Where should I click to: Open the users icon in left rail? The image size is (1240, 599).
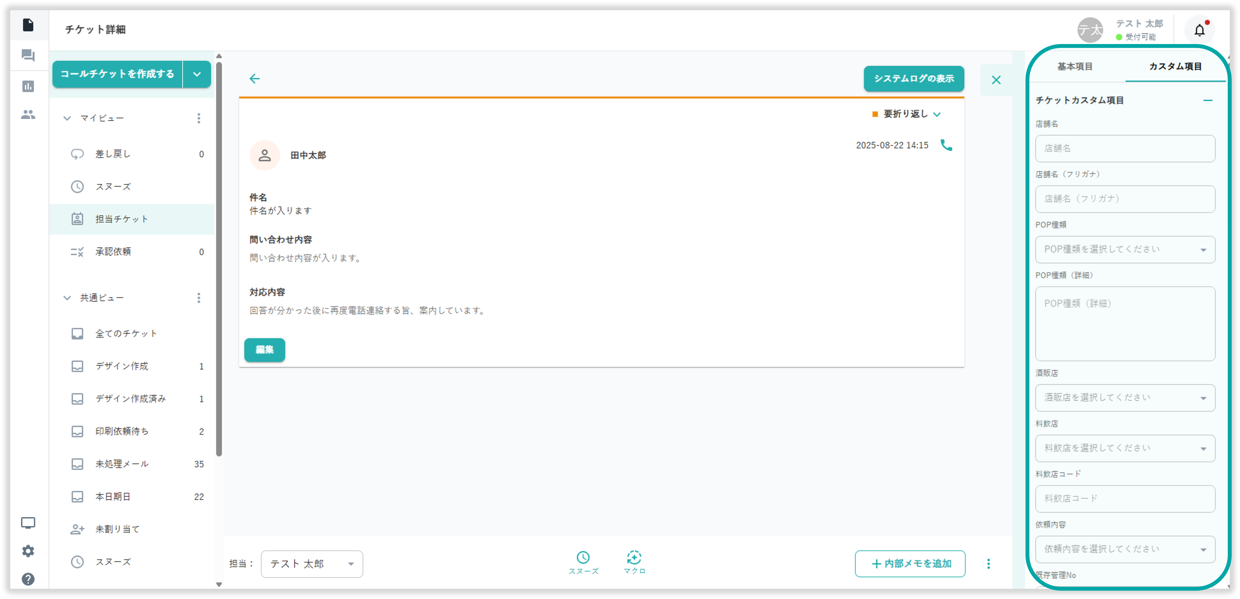tap(28, 114)
